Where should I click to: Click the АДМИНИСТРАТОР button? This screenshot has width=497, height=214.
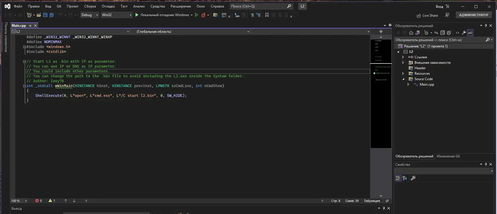474,15
